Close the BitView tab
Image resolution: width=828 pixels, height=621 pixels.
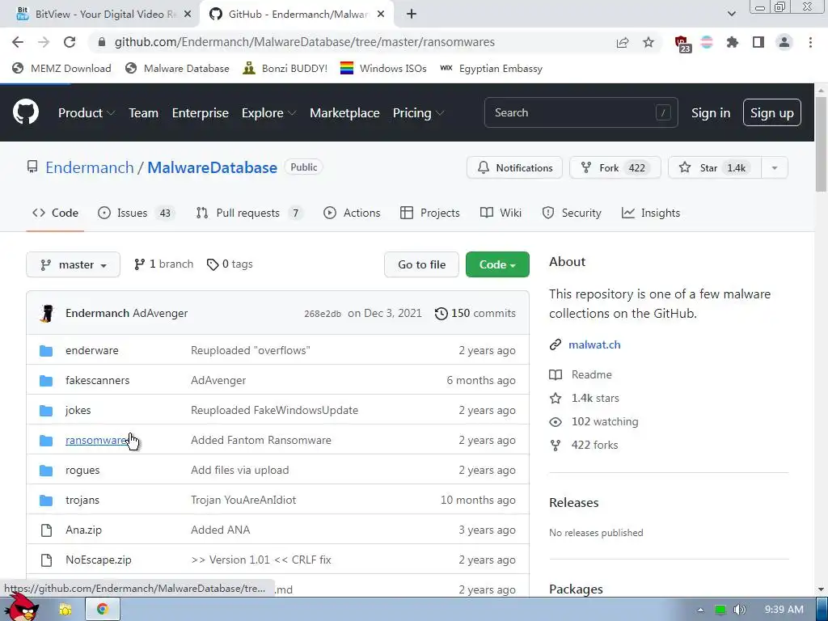pyautogui.click(x=188, y=15)
